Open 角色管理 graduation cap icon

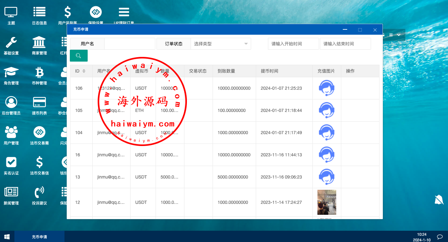11,73
